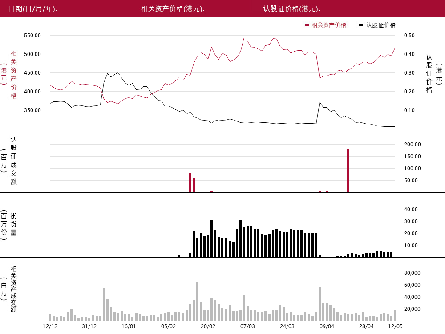
Task: Click the 40.00 outstanding quantity axis value
Action: point(411,209)
